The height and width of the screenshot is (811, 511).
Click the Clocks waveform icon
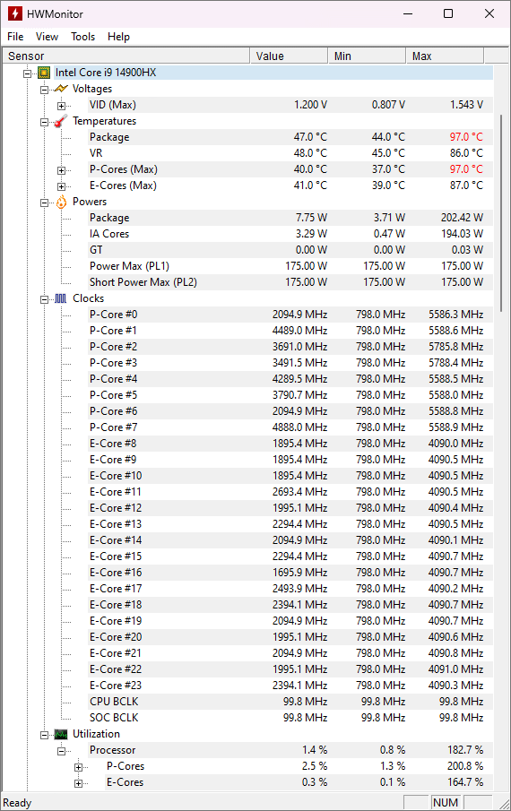(61, 298)
